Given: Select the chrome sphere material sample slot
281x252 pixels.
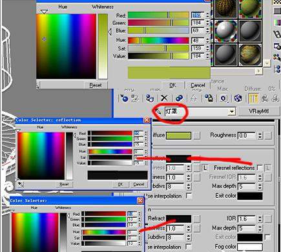Looking at the screenshot, I should click(x=226, y=32).
